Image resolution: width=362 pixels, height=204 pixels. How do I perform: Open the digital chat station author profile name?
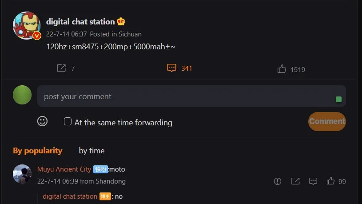(80, 22)
